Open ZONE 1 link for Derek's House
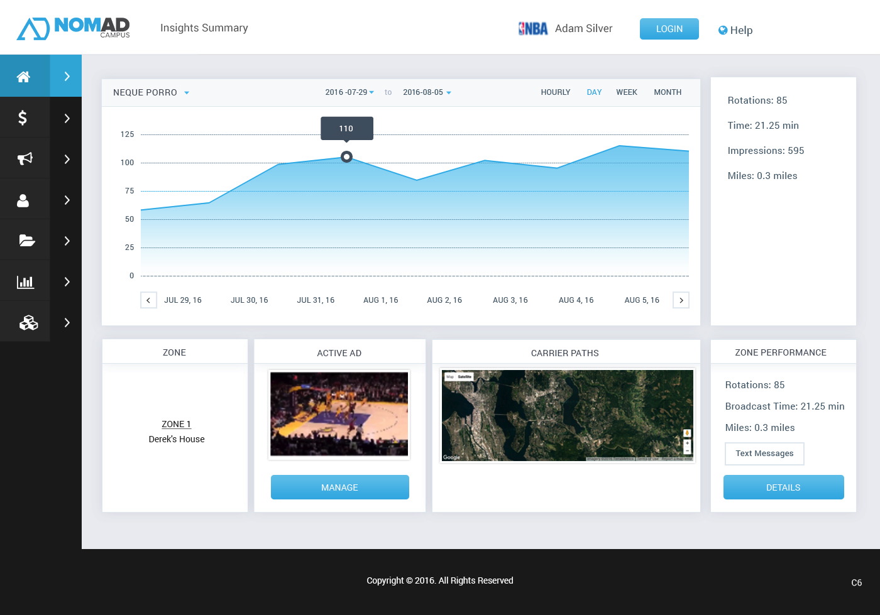Image resolution: width=880 pixels, height=615 pixels. (176, 424)
